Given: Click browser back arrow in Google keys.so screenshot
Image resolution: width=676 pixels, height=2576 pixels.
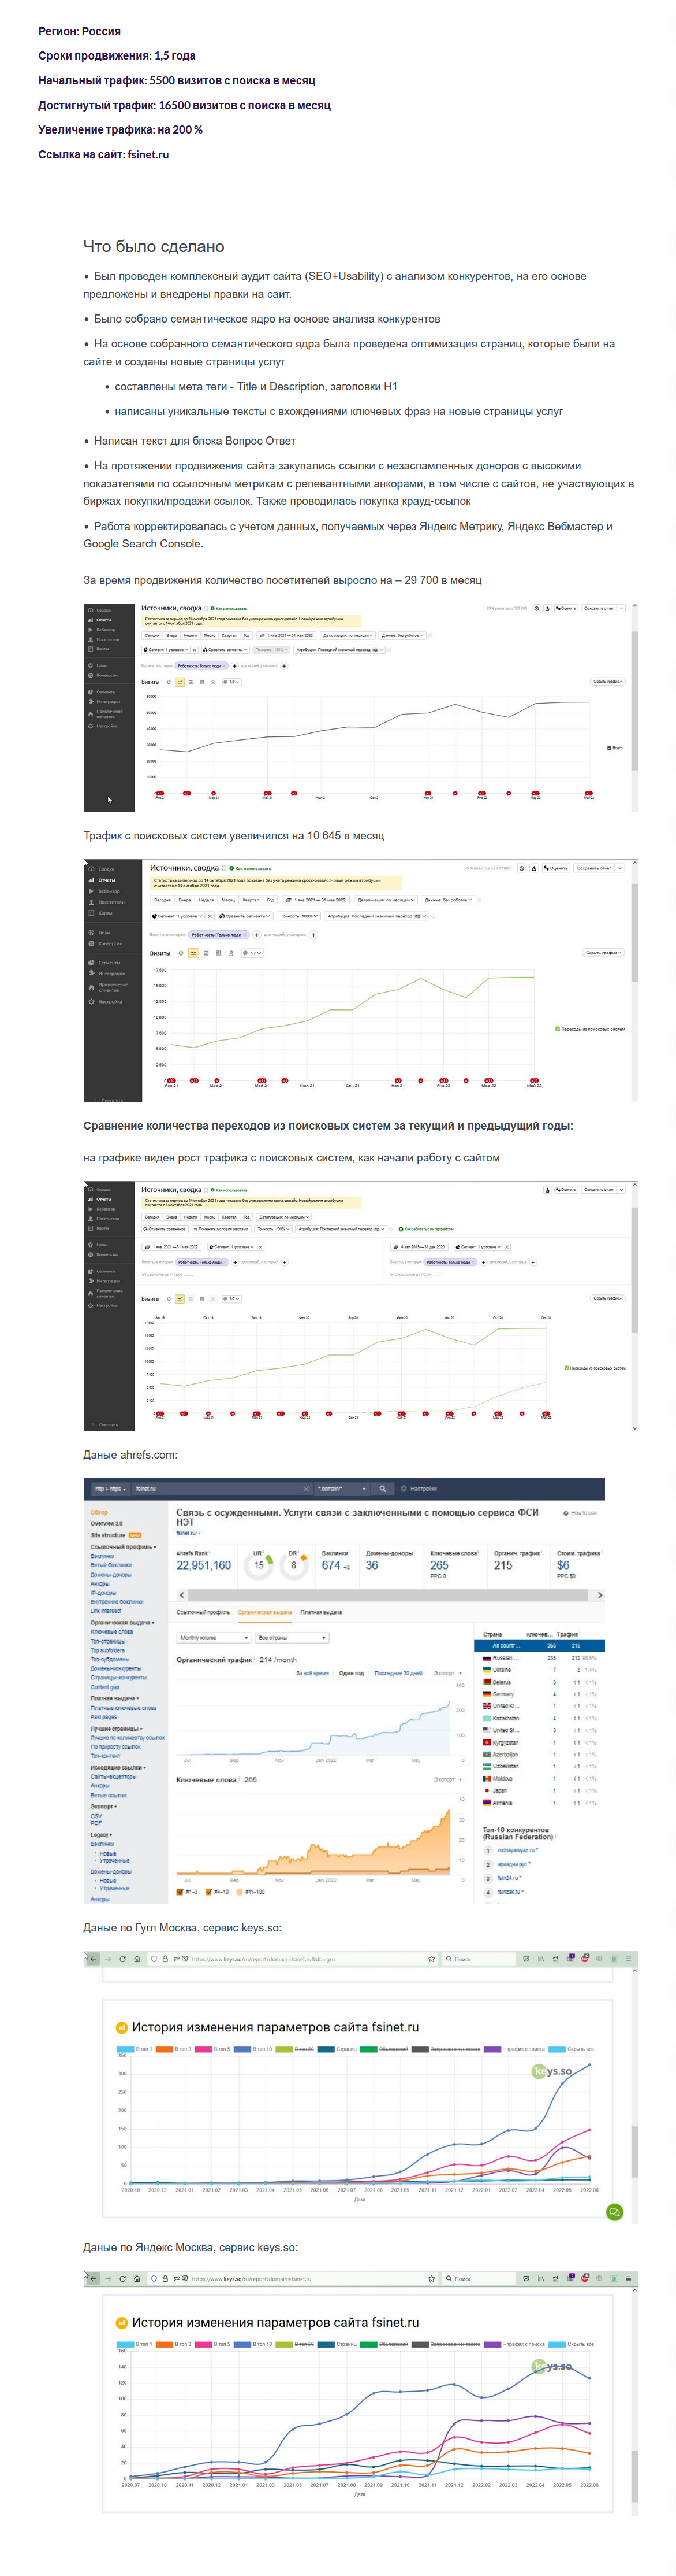Looking at the screenshot, I should click(x=93, y=1959).
